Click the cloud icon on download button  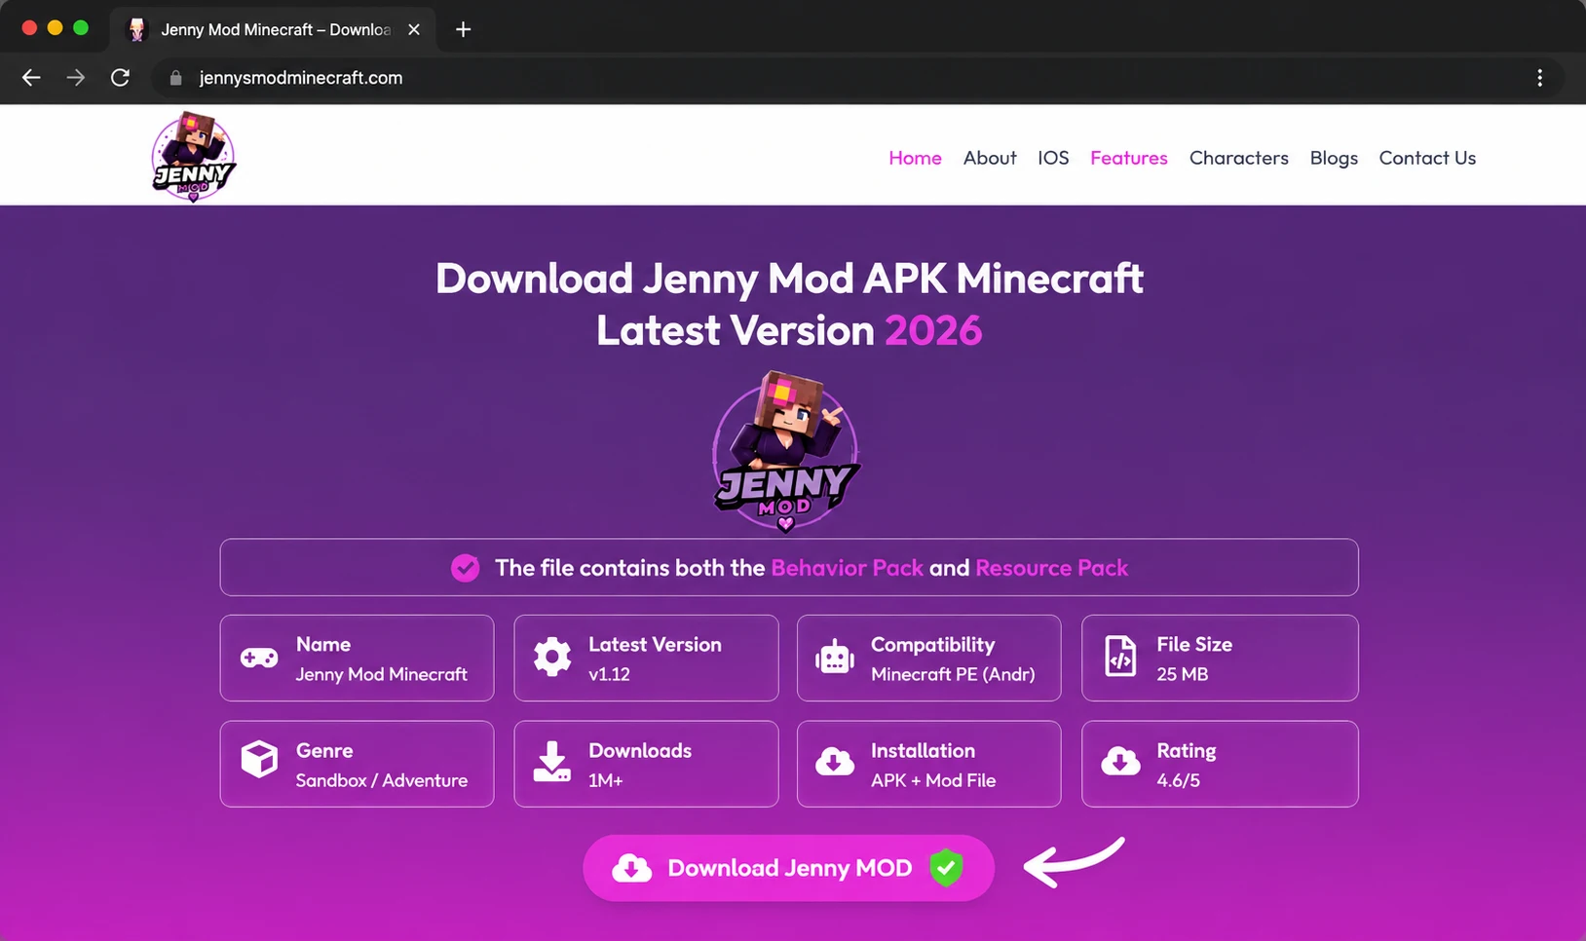point(631,868)
